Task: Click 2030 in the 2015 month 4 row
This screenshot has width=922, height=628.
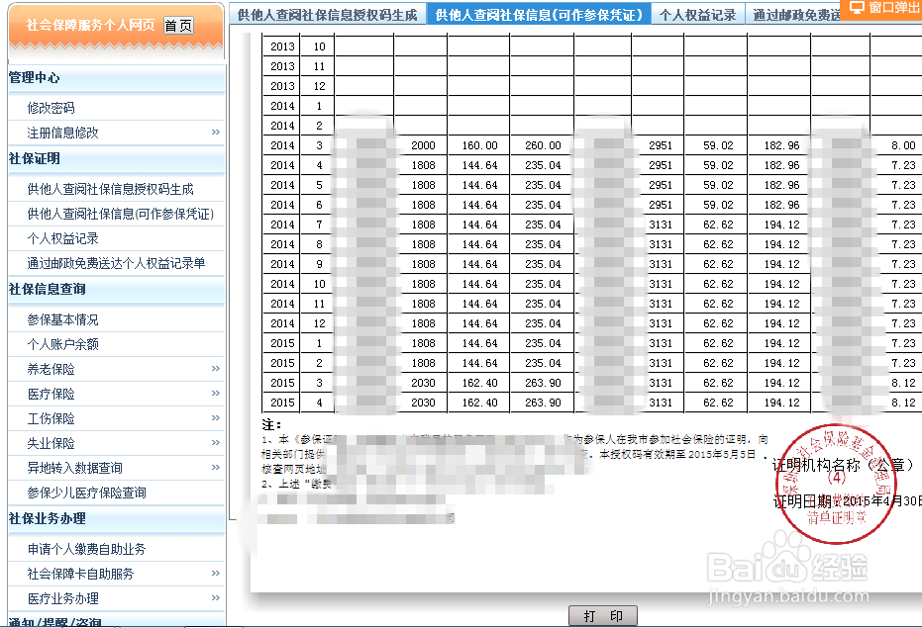Action: [424, 403]
